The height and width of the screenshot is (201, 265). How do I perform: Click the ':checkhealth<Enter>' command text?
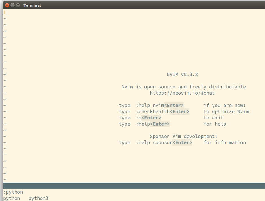click(163, 112)
